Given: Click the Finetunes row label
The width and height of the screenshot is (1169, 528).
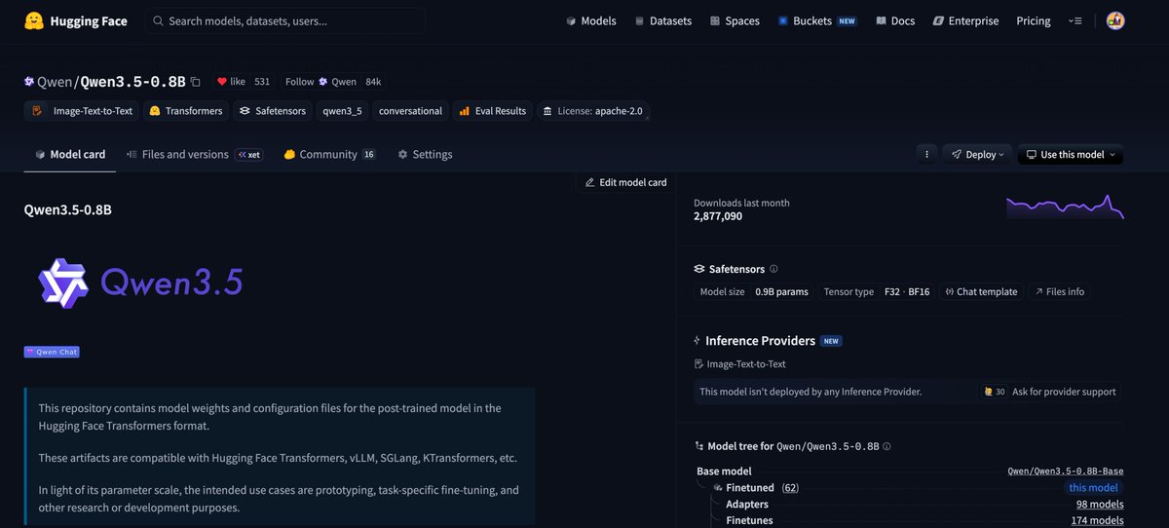Looking at the screenshot, I should pos(749,520).
